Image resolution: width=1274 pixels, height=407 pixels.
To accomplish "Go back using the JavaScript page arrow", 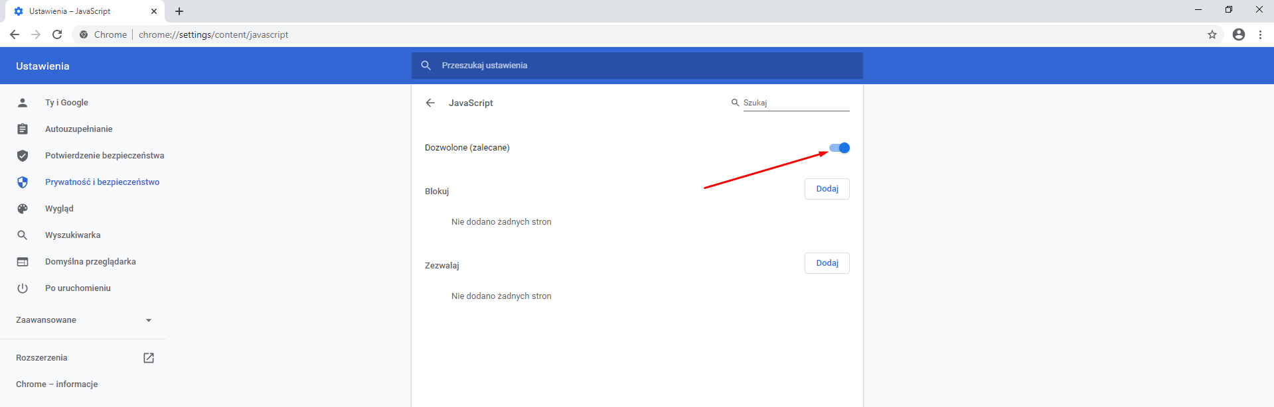I will (430, 103).
